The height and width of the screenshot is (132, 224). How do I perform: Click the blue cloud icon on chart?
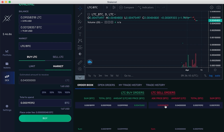90,62
